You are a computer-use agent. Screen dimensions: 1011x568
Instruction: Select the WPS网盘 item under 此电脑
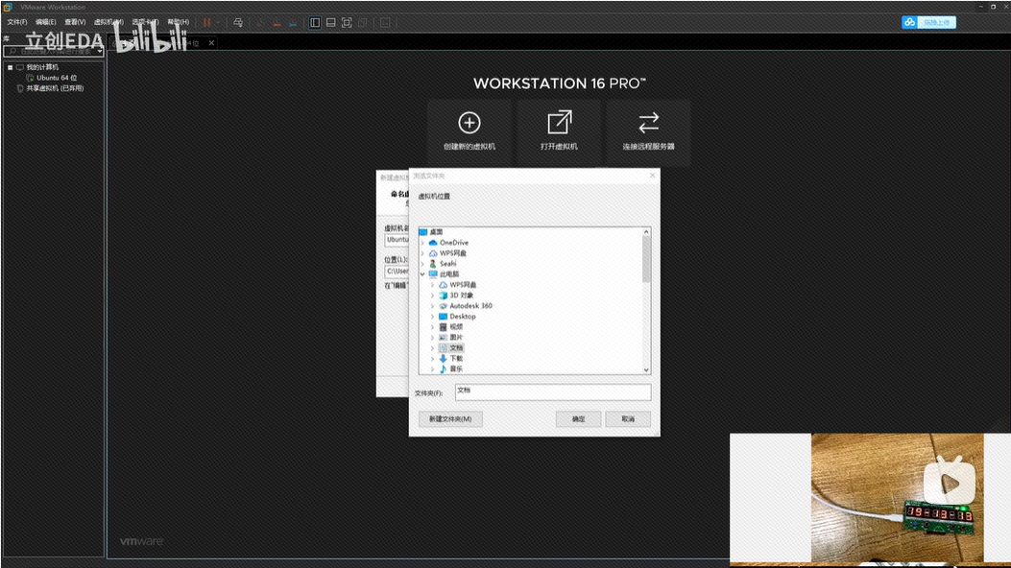pos(458,285)
